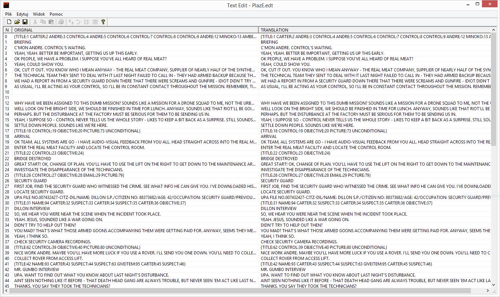Click the Cut scissors icon

tap(35, 22)
